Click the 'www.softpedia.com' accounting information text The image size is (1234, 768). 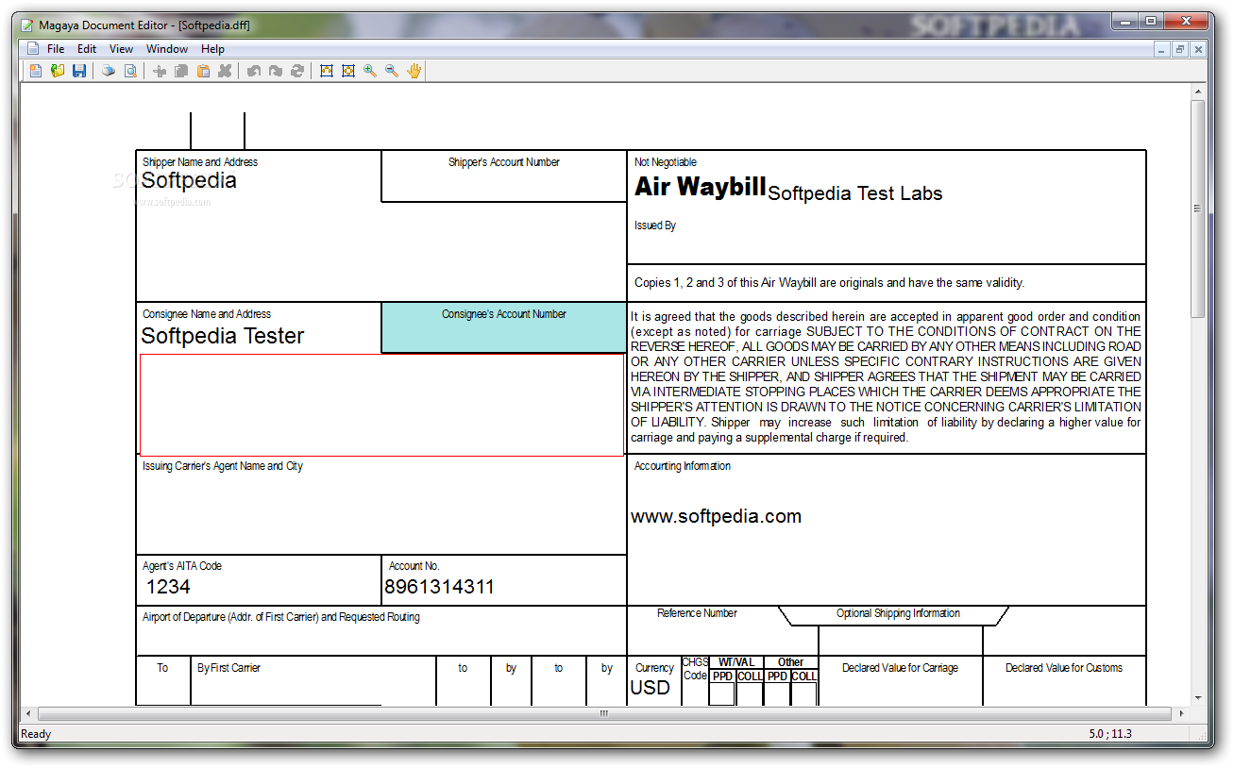pyautogui.click(x=717, y=517)
